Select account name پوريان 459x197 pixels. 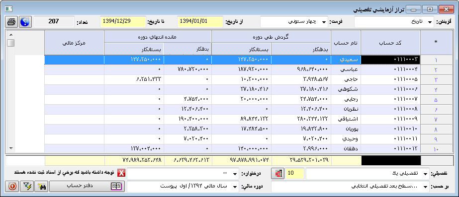point(346,130)
